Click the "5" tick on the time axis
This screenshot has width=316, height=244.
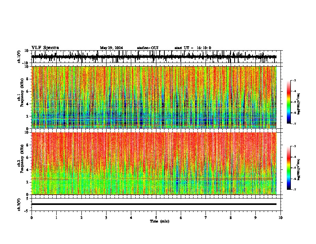click(x=156, y=218)
